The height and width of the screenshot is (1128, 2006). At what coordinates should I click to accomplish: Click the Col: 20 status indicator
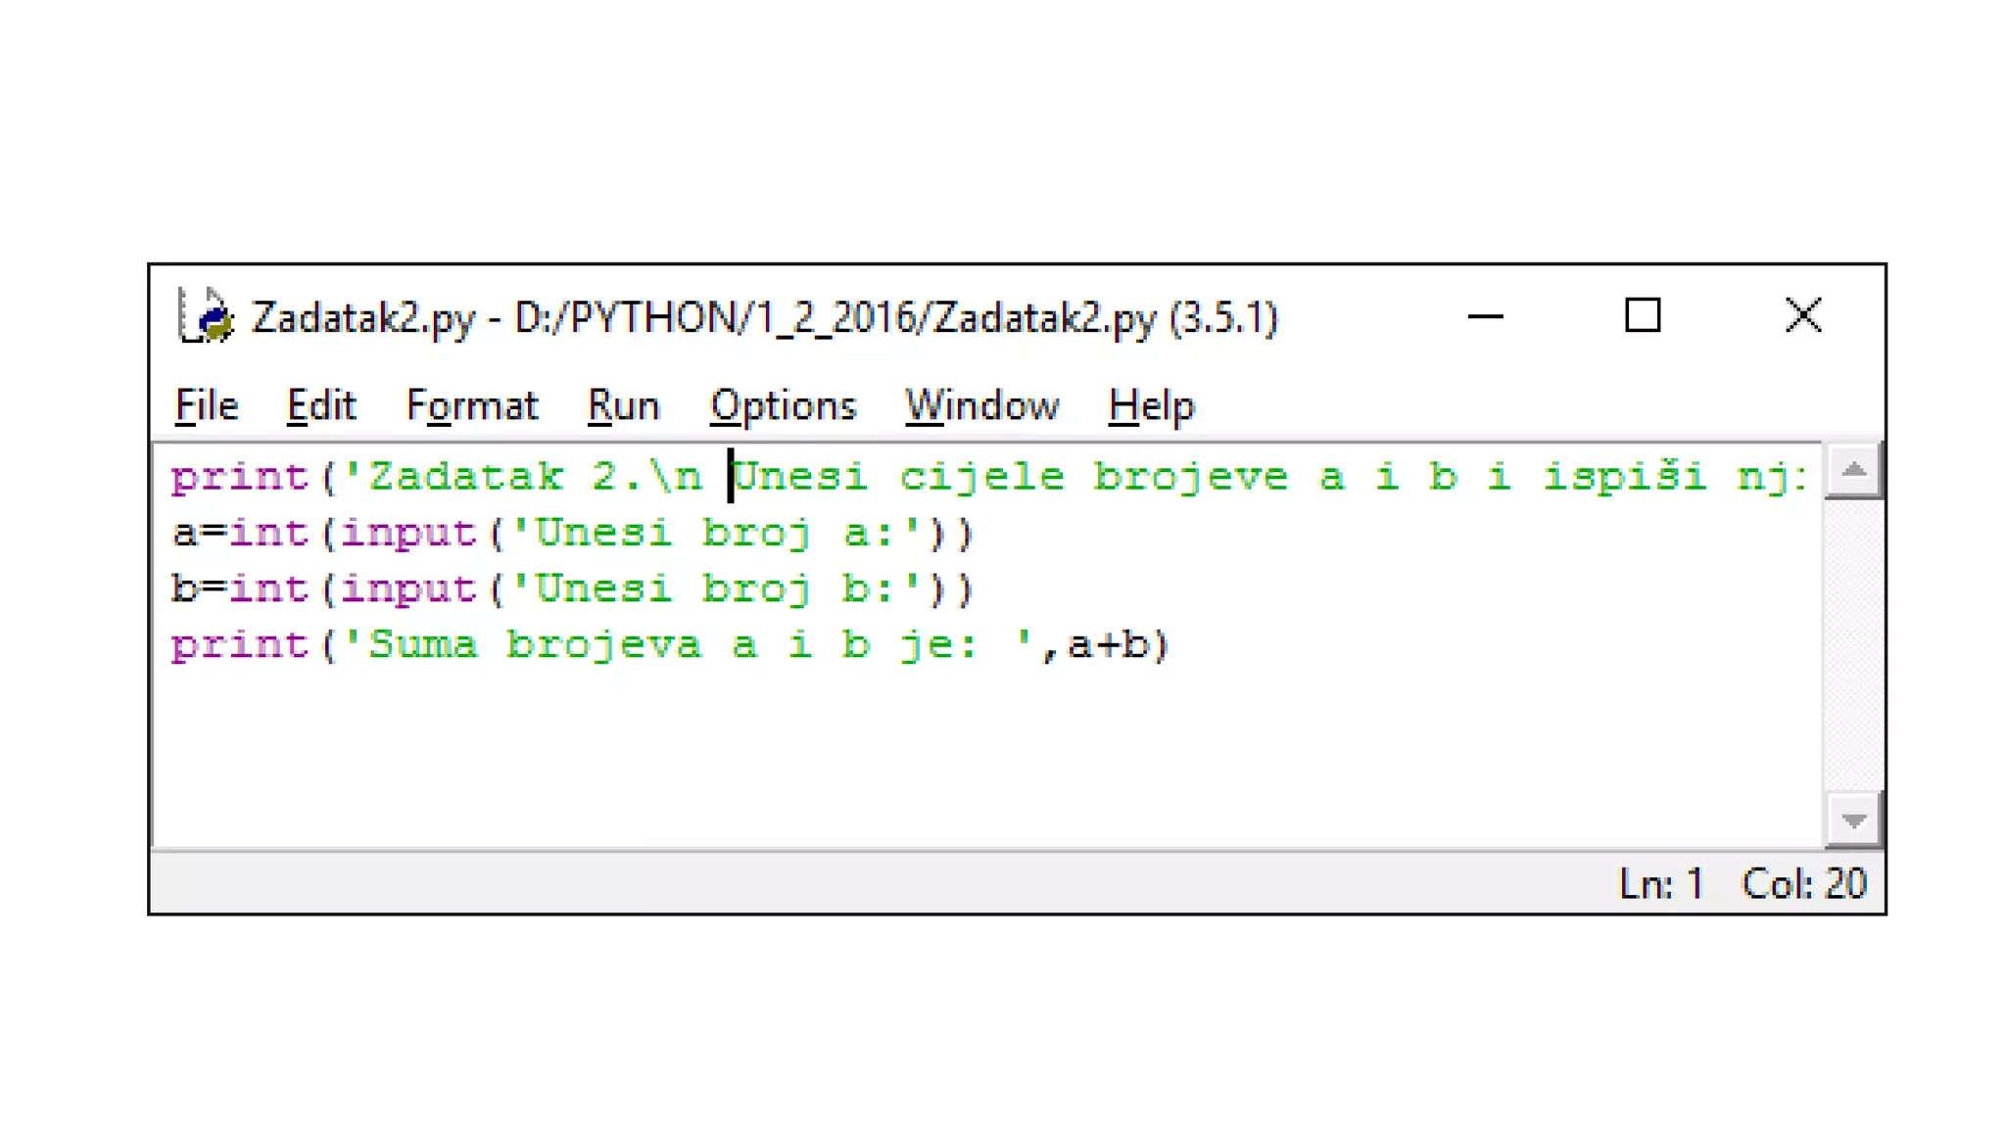[1804, 883]
